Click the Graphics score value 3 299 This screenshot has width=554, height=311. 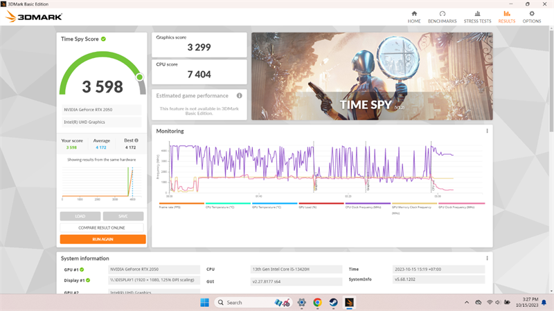pyautogui.click(x=199, y=47)
